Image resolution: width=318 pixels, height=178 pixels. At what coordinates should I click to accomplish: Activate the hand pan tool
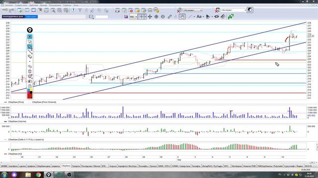(x=182, y=17)
